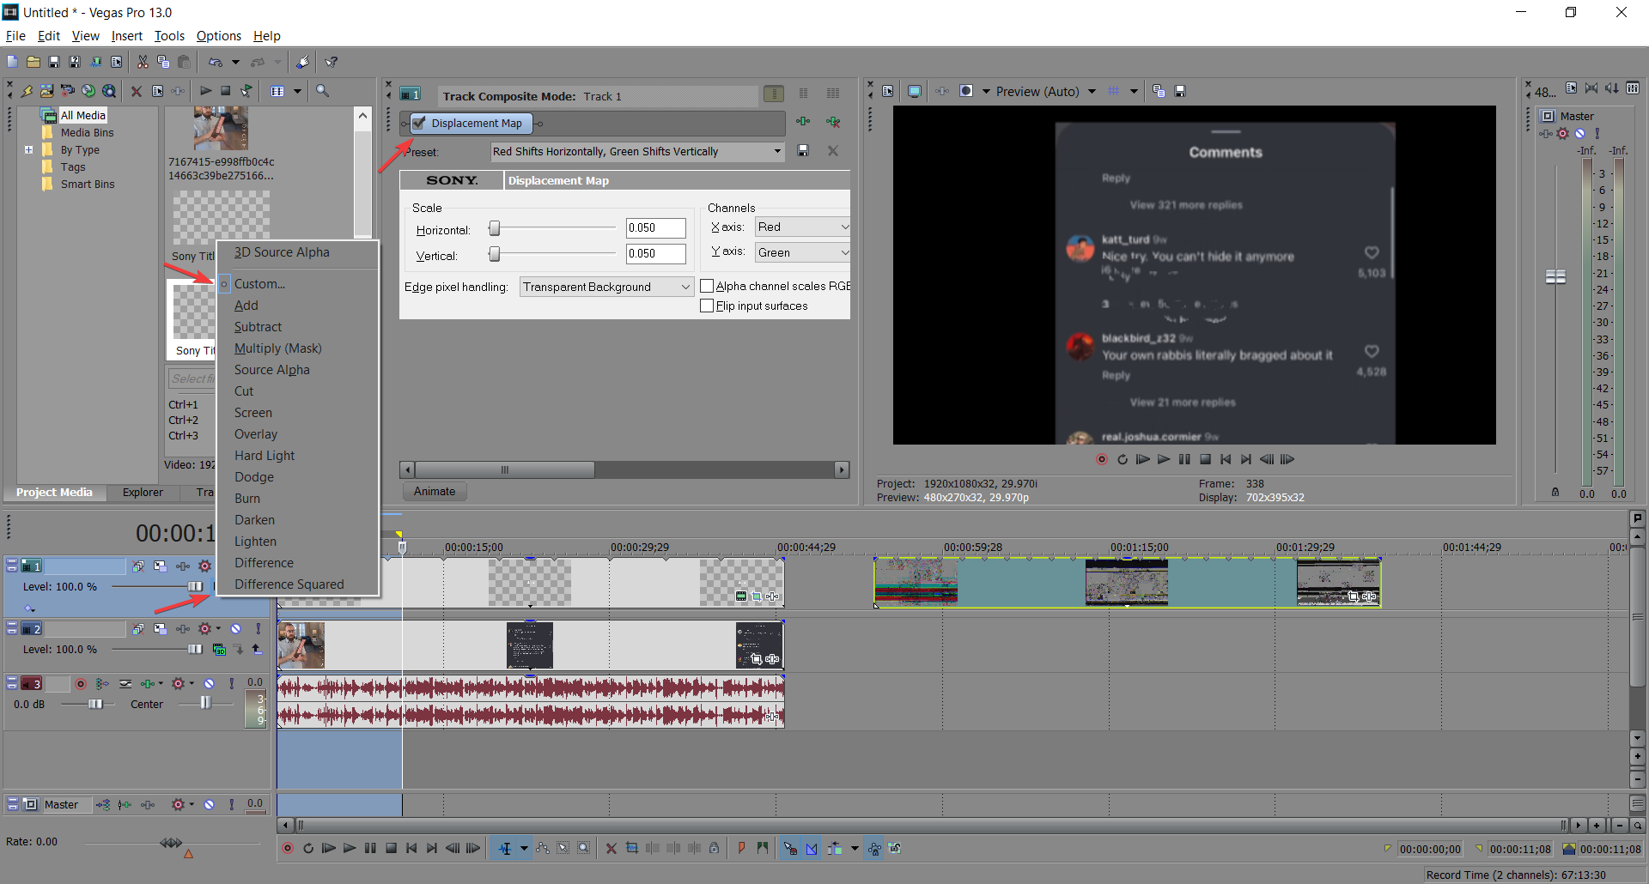
Task: Save the Displacement Map preset with disk icon
Action: tap(803, 151)
